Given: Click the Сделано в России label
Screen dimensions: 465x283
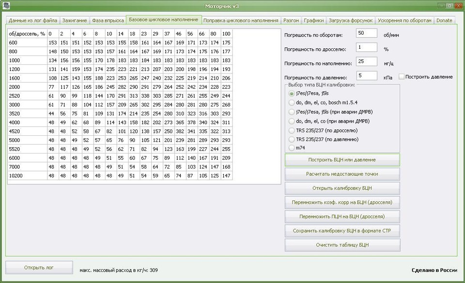Looking at the screenshot, I should click(434, 270).
